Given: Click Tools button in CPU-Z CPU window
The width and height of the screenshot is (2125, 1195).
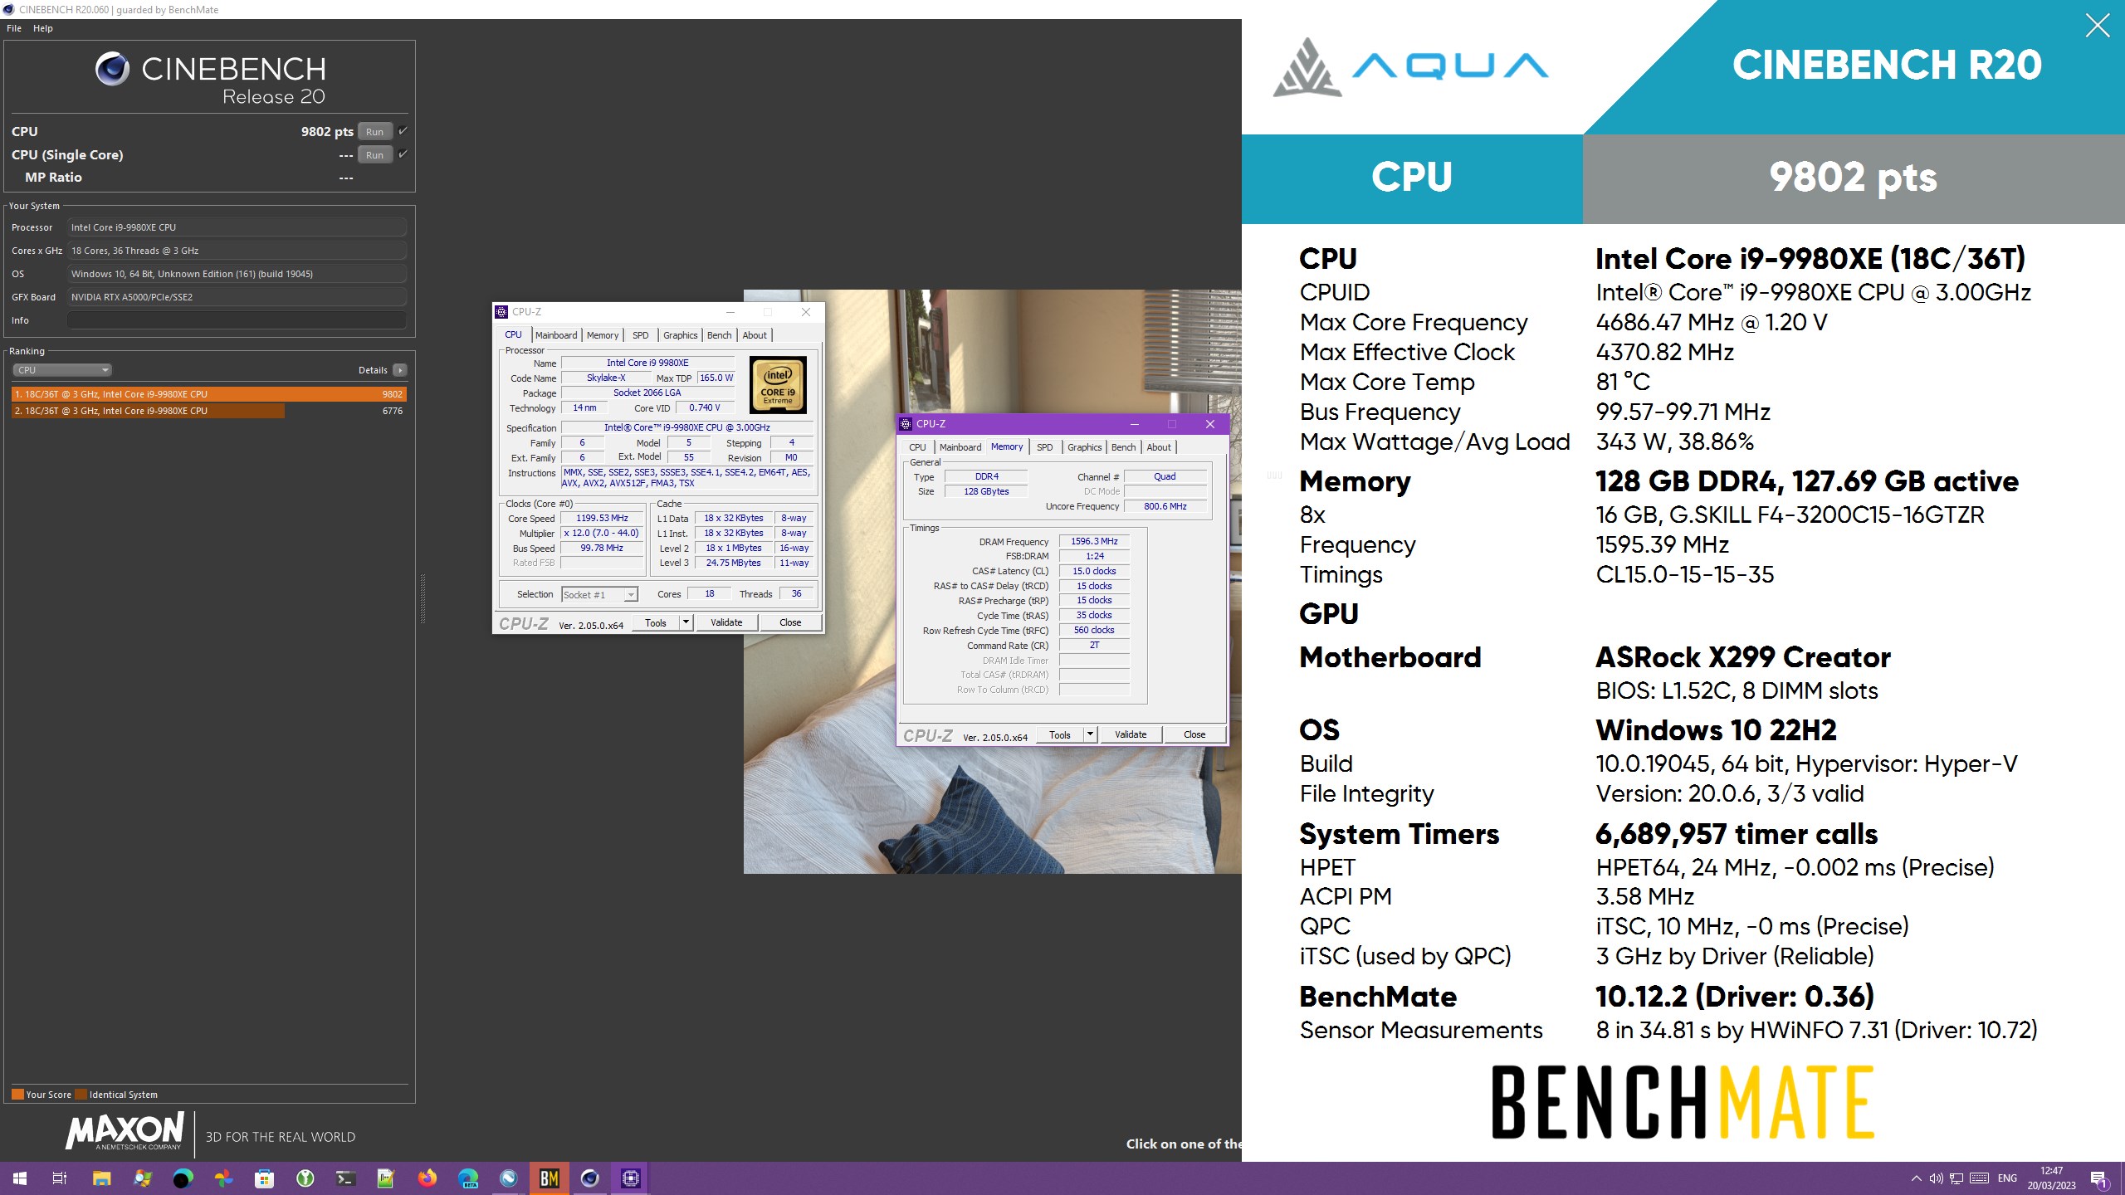Looking at the screenshot, I should click(x=656, y=622).
